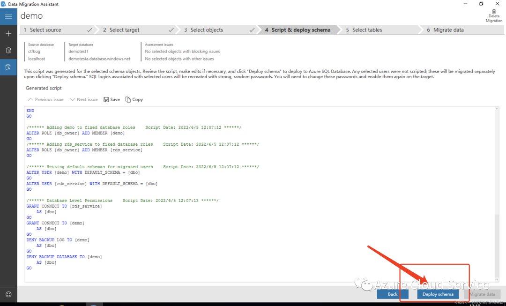506x306 pixels.
Task: Click the 'demo' project title
Action: pos(32,16)
